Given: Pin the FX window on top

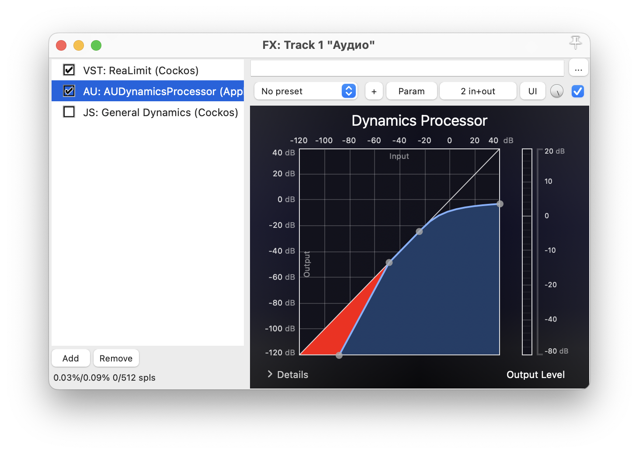Looking at the screenshot, I should 575,43.
